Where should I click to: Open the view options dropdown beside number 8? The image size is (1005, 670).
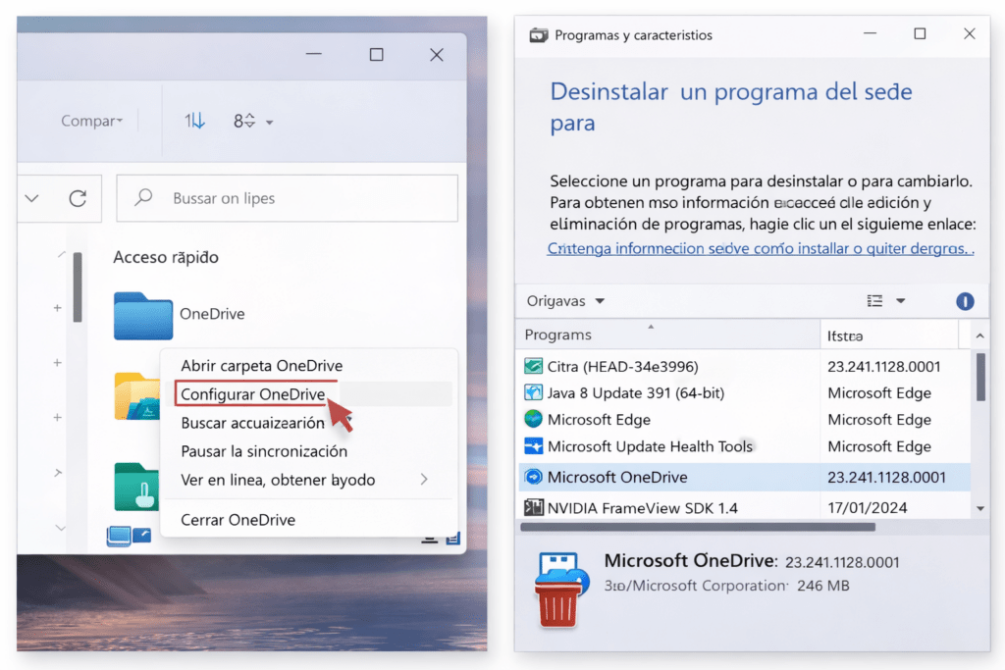click(269, 123)
